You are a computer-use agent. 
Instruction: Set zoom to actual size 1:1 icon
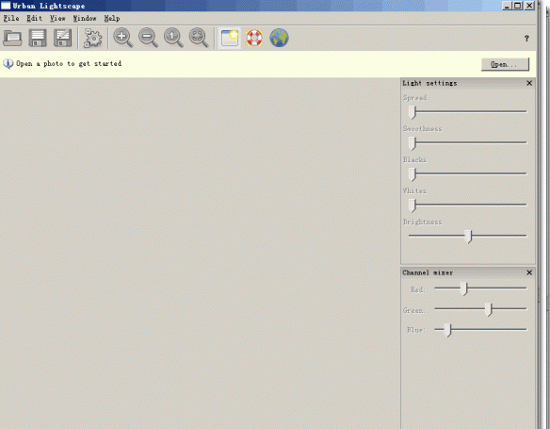pos(173,38)
